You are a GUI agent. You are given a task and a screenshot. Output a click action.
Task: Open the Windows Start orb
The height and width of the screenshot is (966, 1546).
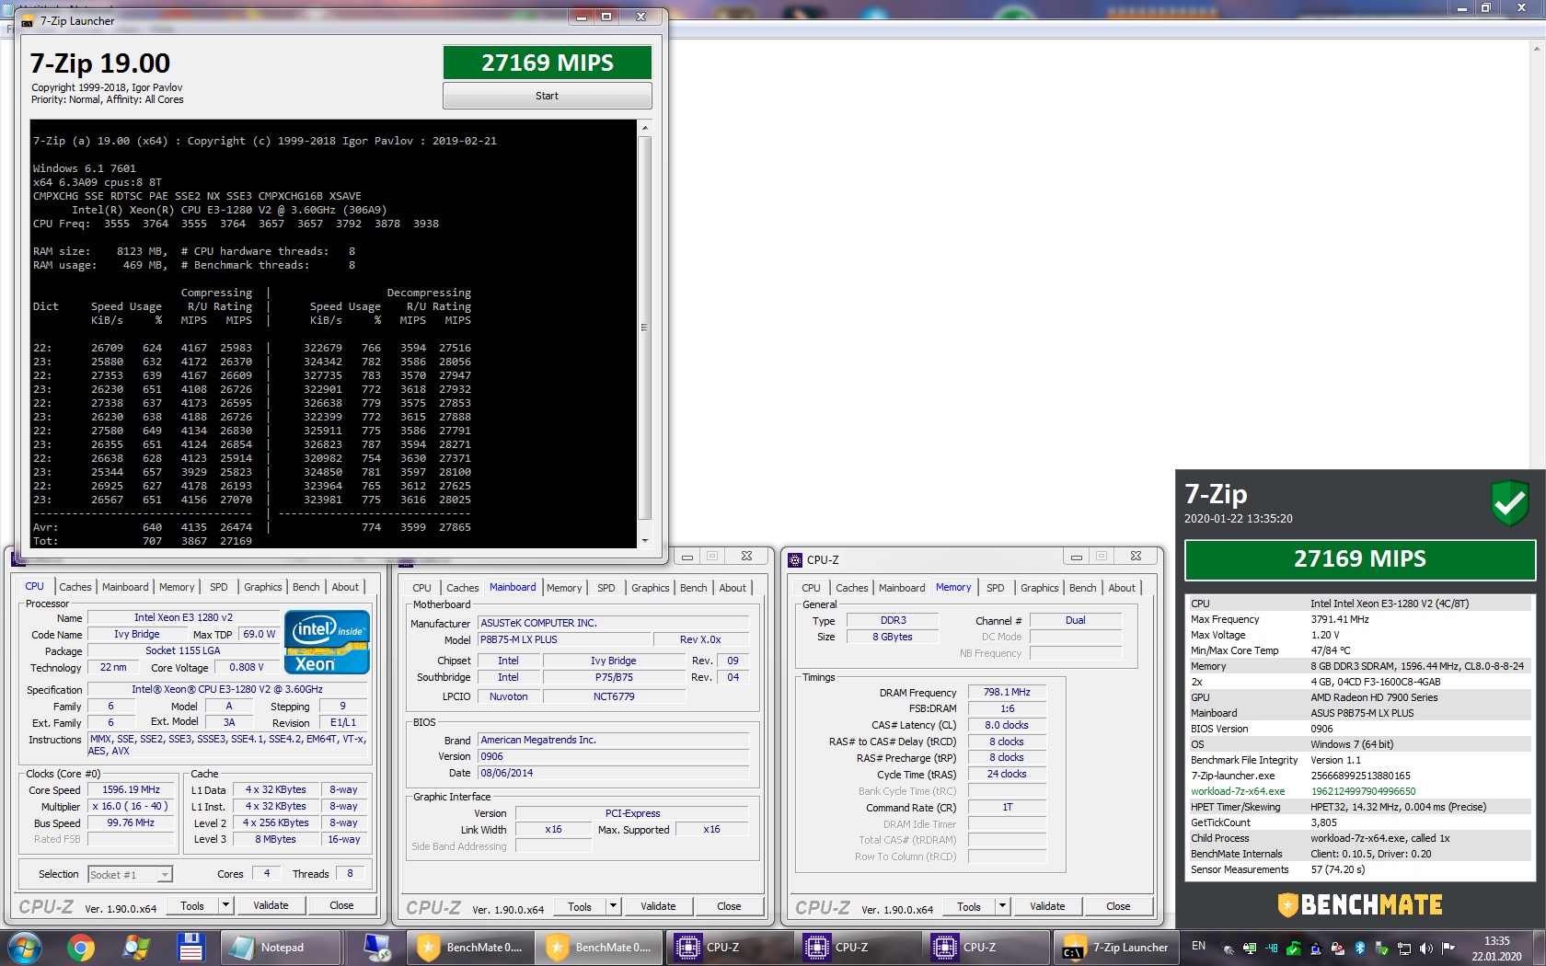pyautogui.click(x=23, y=948)
